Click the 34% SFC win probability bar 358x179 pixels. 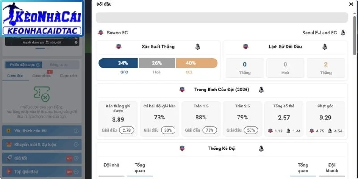tap(118, 63)
